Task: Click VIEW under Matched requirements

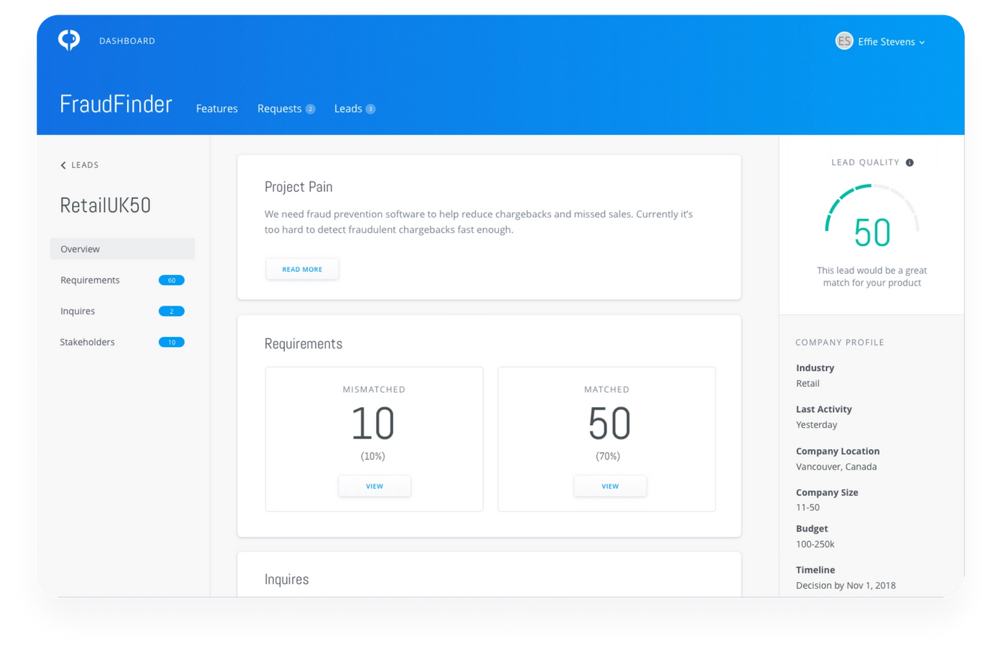Action: click(x=610, y=486)
